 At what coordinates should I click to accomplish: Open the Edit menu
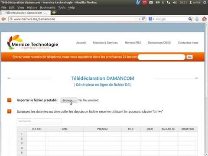[12, 8]
